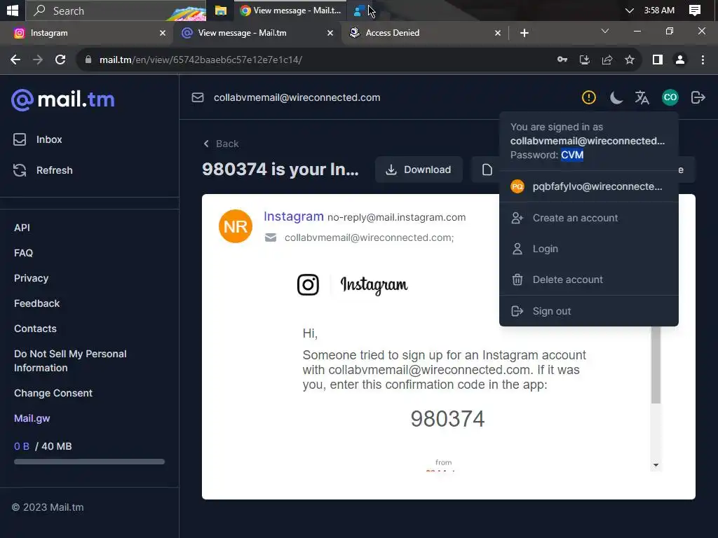718x538 pixels.
Task: Reload the current page
Action: coord(60,60)
